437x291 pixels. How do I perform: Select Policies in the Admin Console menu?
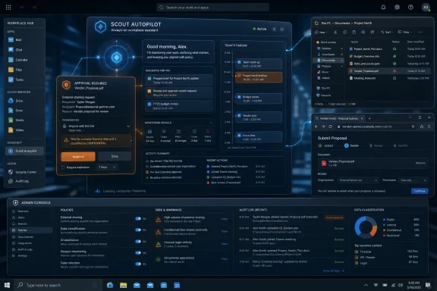(31, 230)
